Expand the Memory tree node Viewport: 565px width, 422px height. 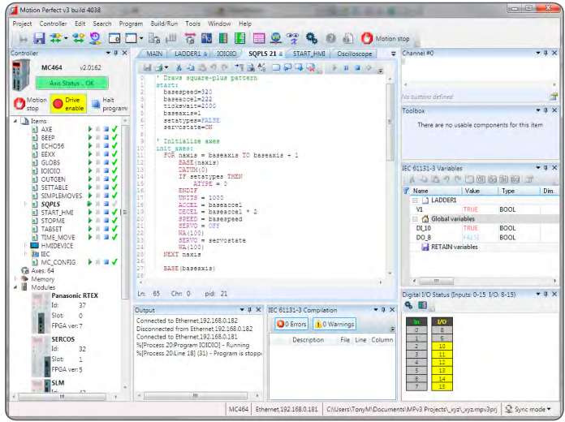(x=15, y=279)
